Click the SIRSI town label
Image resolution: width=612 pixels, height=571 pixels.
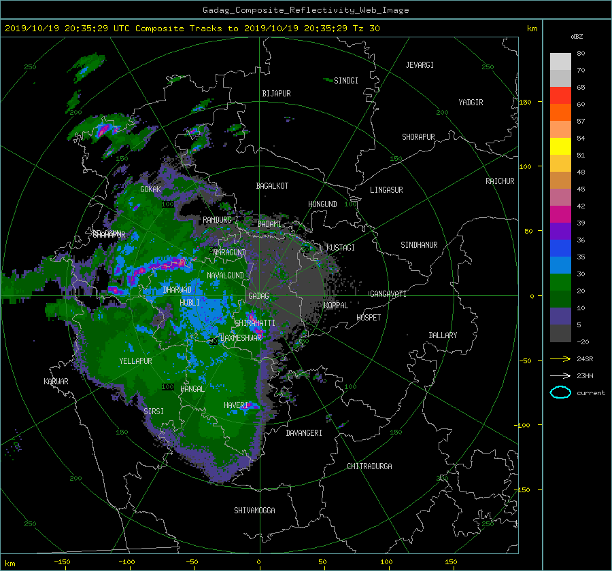[x=154, y=411]
